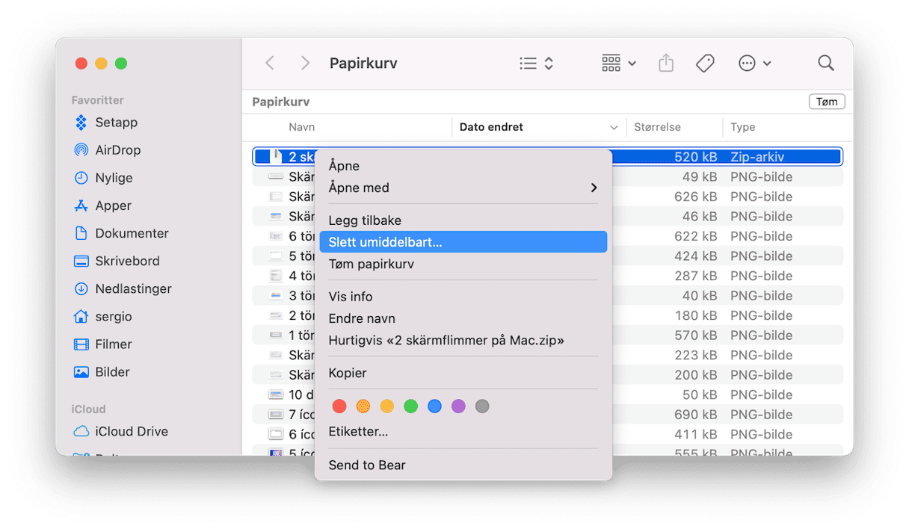Open Setapp from Favoritter sidebar
909x529 pixels.
116,123
